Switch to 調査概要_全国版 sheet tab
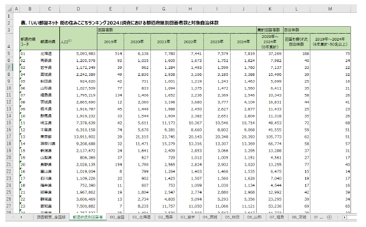This screenshot has width=366, height=227. coord(50,217)
